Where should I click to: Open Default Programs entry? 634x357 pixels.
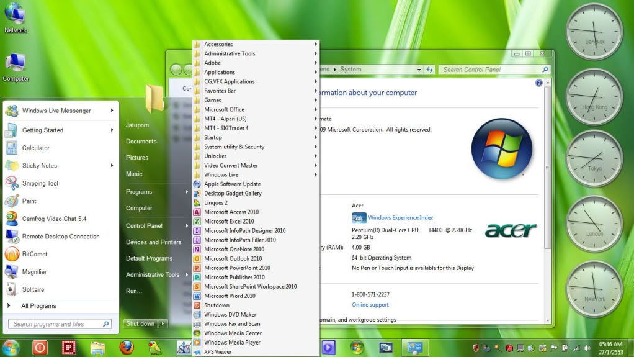click(x=150, y=258)
